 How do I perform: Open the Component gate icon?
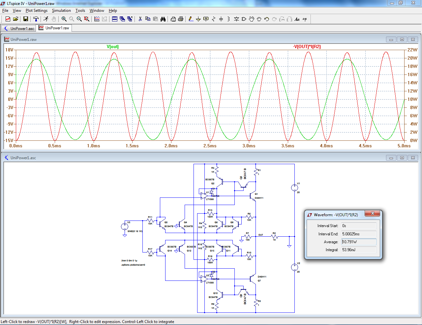tap(244, 19)
